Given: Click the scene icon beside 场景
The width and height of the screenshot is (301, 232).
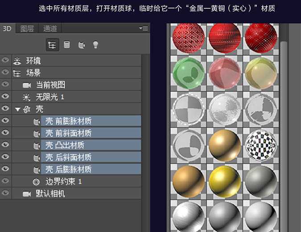Looking at the screenshot, I should (17, 73).
